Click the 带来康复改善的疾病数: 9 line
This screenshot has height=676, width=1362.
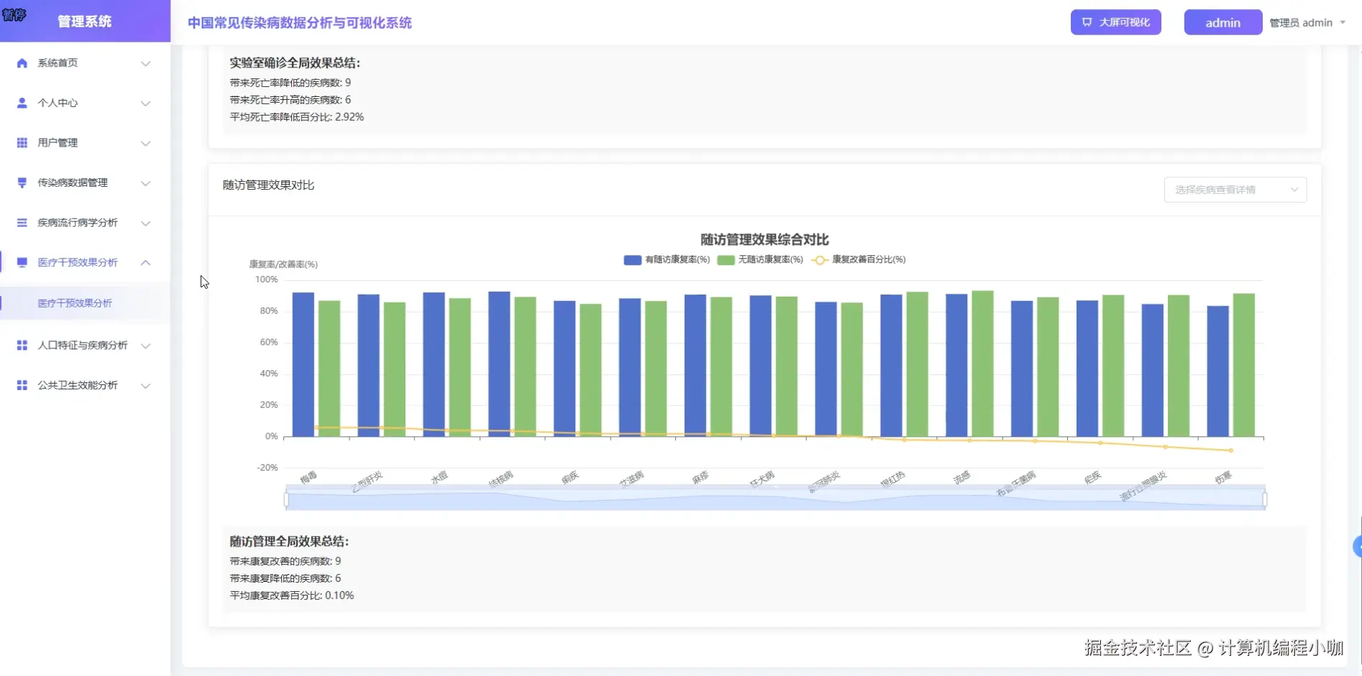285,561
